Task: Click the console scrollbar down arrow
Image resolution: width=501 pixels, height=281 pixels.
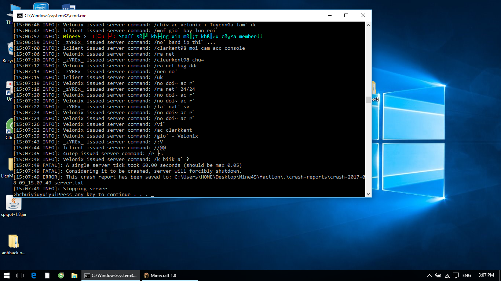Action: point(368,194)
